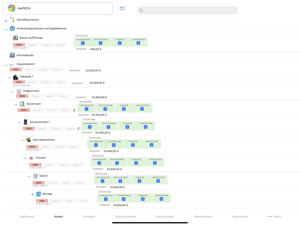
Task: Click the Erdgeschoss floor icon
Action: [19, 91]
